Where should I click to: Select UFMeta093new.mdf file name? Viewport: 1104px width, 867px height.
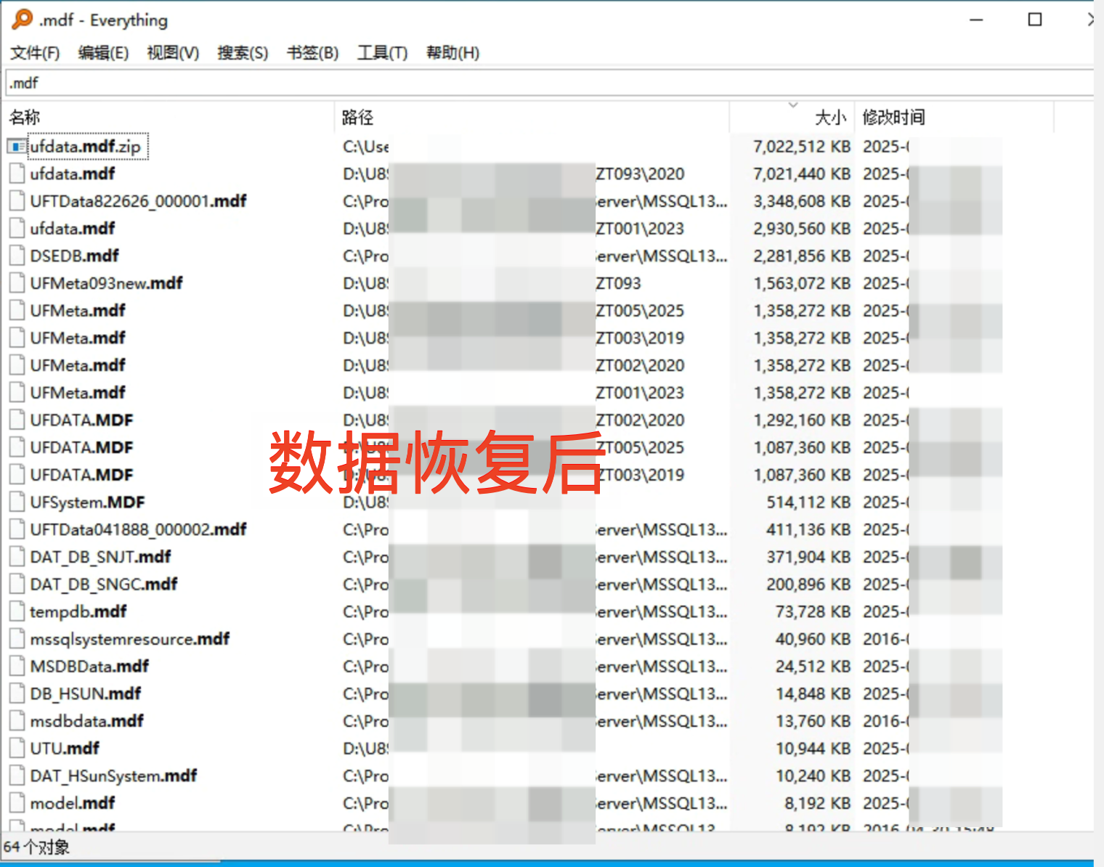(x=107, y=283)
